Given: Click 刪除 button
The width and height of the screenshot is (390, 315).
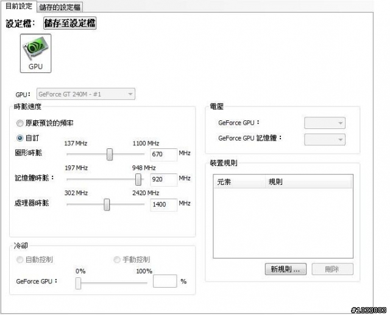Looking at the screenshot, I should (x=332, y=269).
